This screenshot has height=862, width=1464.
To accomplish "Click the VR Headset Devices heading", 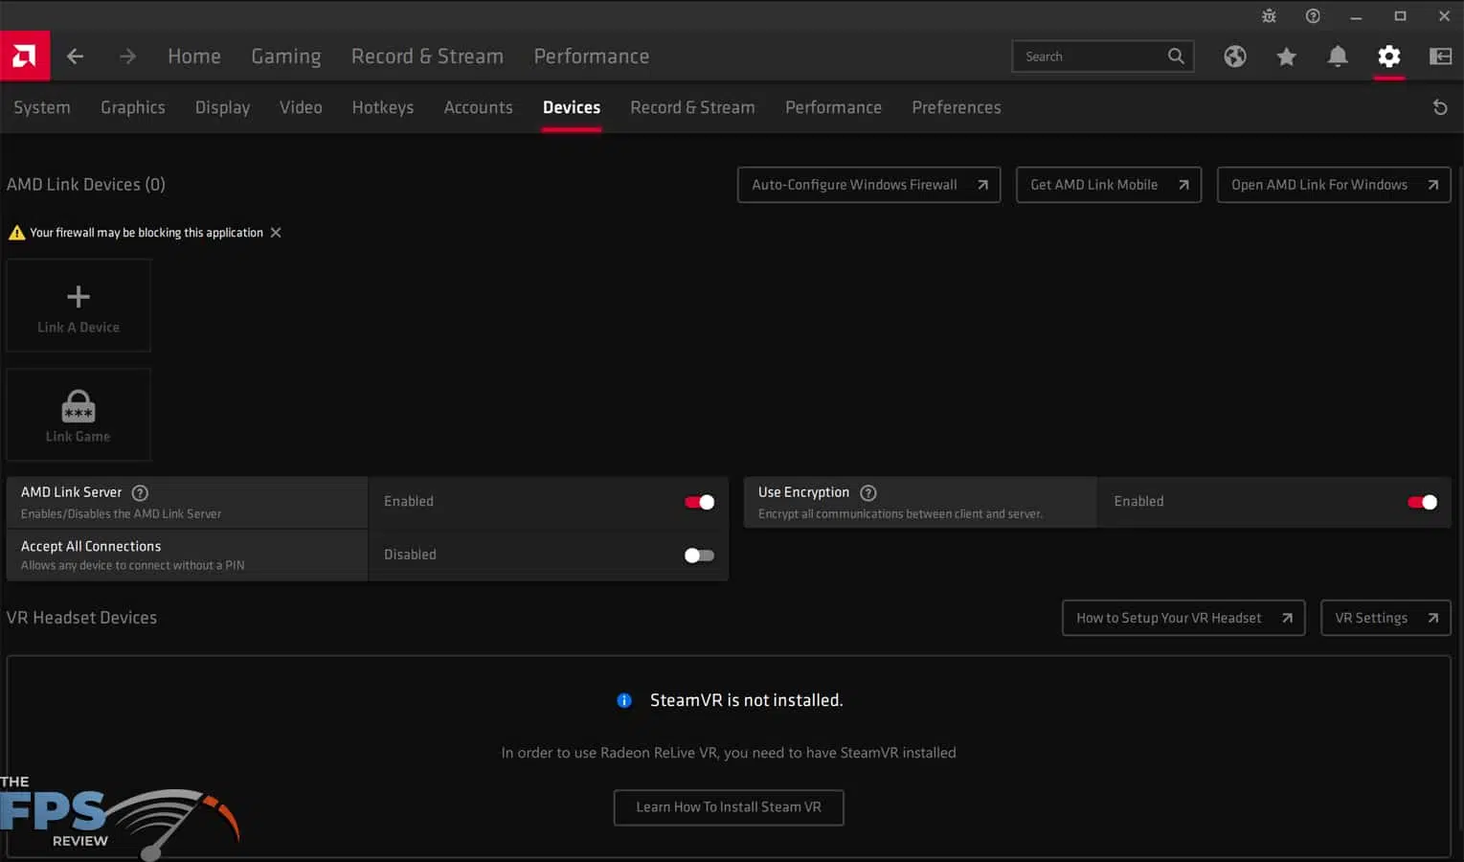I will (x=81, y=618).
